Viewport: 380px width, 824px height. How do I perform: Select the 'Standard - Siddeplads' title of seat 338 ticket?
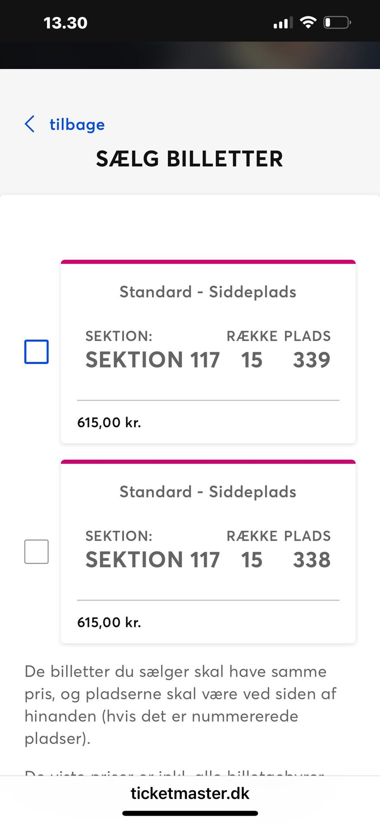click(208, 492)
